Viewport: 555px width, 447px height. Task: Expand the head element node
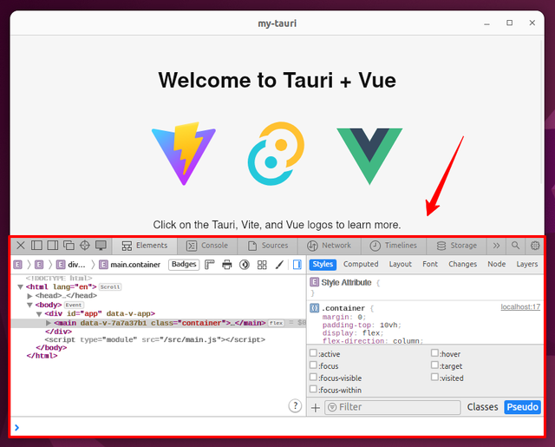click(30, 296)
